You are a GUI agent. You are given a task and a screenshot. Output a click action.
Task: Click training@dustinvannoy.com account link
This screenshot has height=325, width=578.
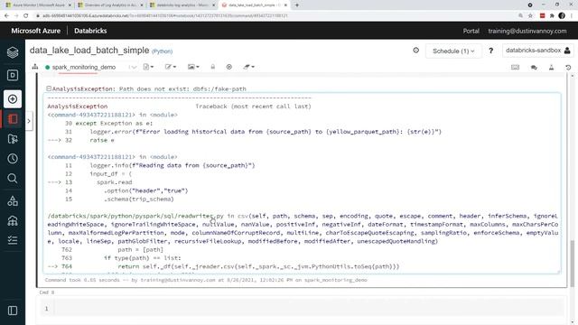click(527, 31)
